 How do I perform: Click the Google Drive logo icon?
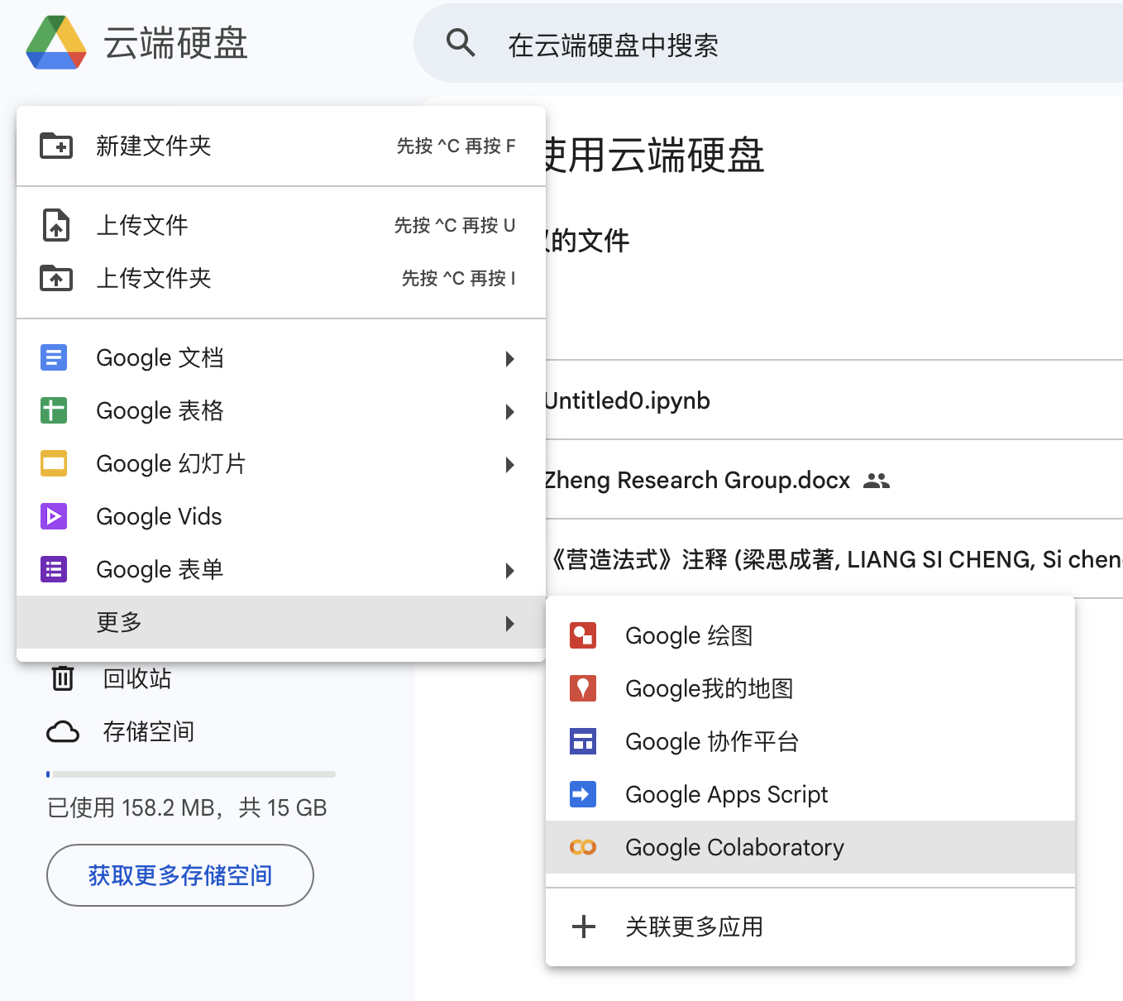[56, 43]
